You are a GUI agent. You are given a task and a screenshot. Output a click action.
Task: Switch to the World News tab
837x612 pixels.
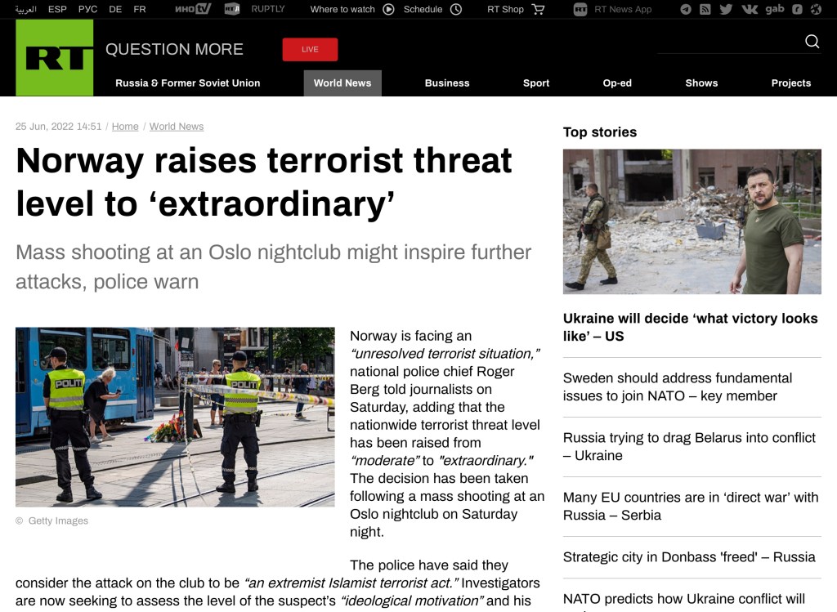[342, 83]
